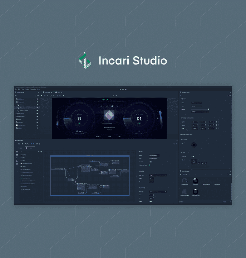Viewport: 246px width, 258px height.
Task: Open the Project menu
Action: pyautogui.click(x=27, y=89)
